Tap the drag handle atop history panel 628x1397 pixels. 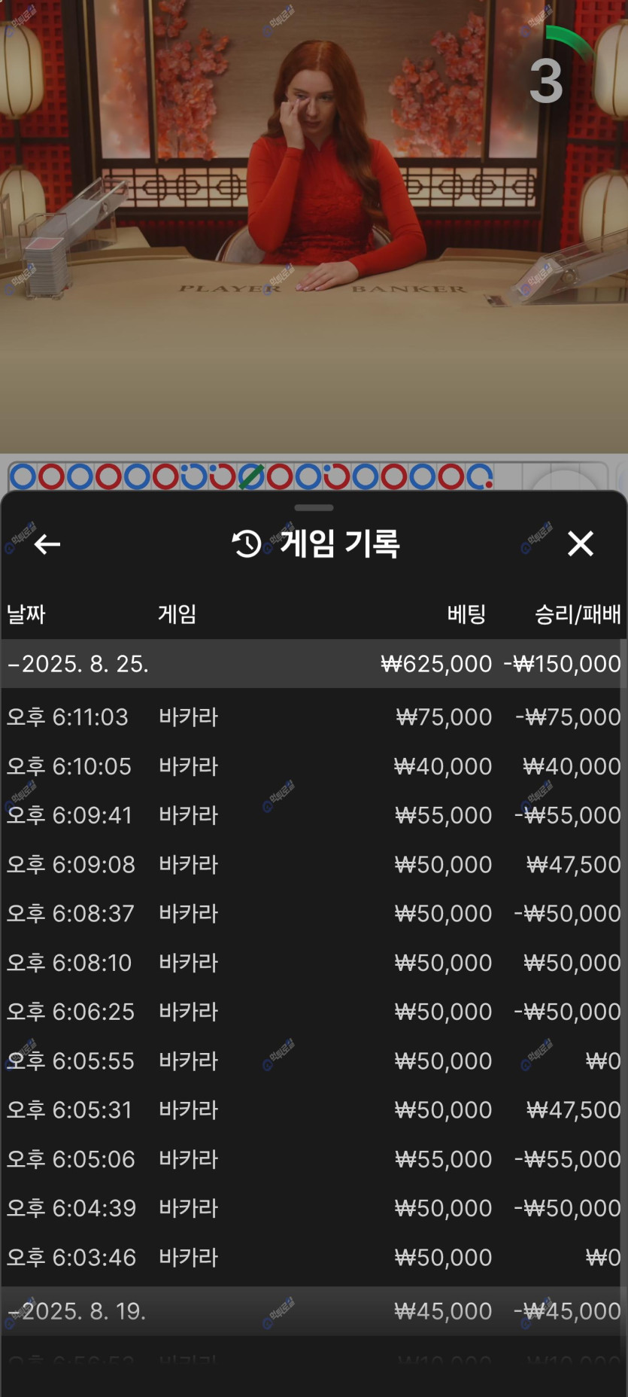click(314, 508)
